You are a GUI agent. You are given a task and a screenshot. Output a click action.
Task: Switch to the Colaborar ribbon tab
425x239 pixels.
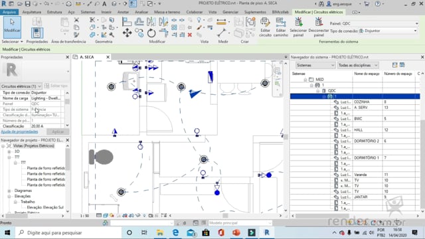[195, 12]
